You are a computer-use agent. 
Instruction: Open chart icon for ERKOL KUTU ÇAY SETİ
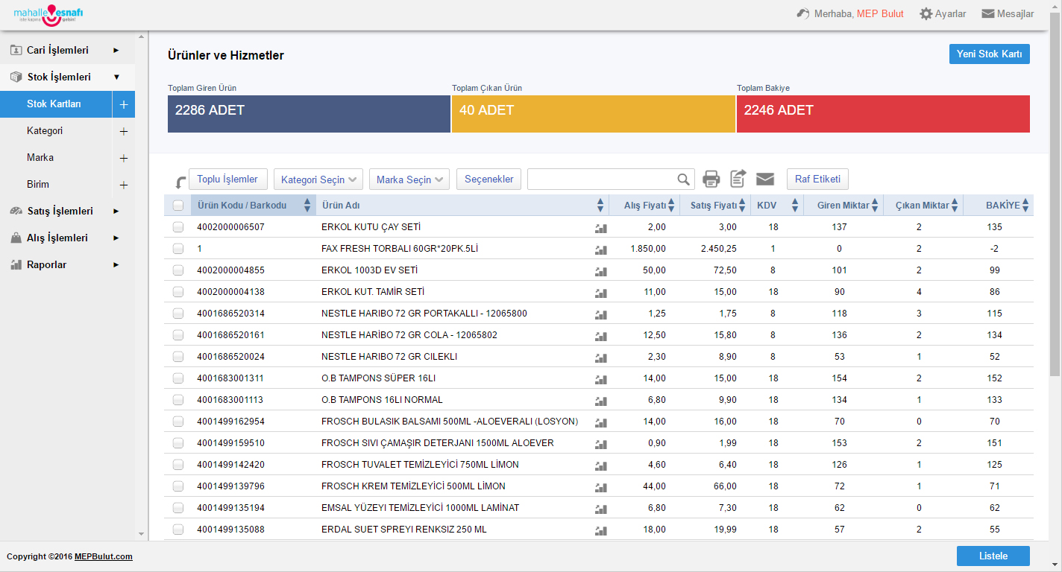point(600,228)
